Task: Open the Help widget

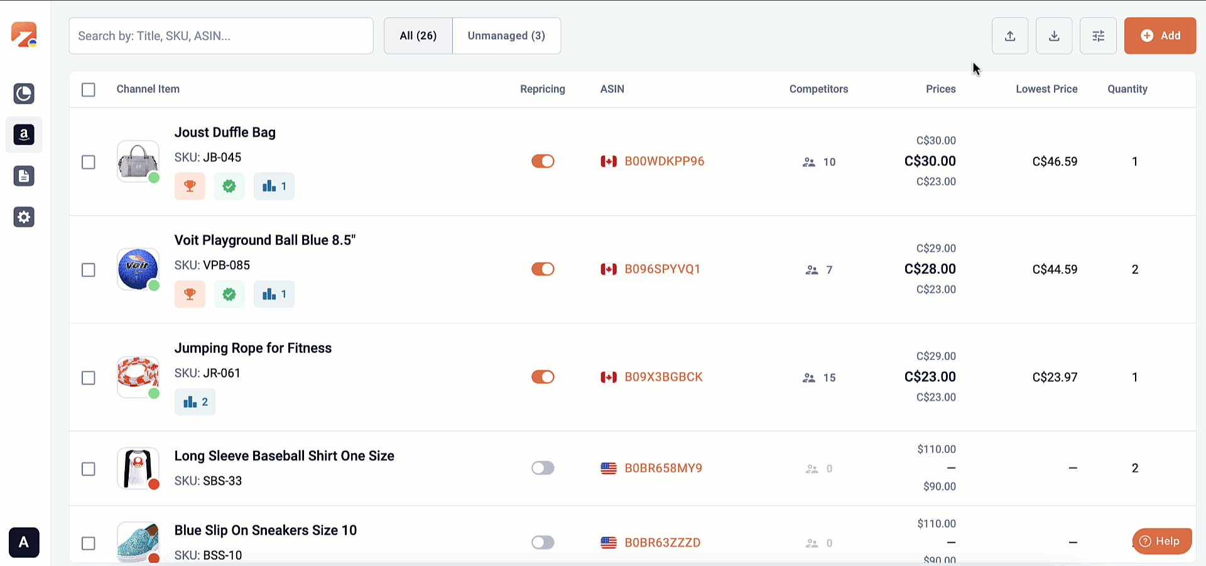Action: coord(1161,541)
